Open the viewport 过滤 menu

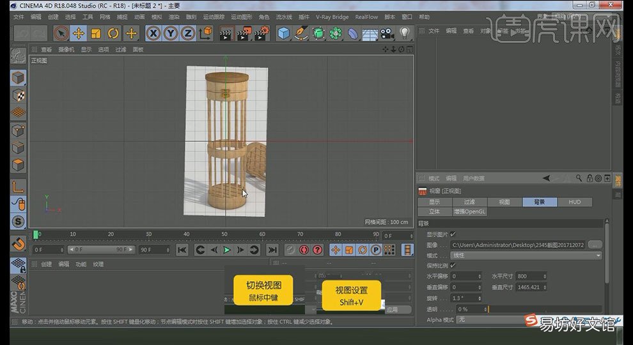pos(121,50)
